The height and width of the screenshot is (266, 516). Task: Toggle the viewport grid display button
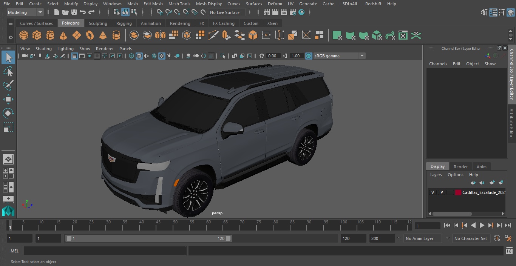click(x=74, y=56)
